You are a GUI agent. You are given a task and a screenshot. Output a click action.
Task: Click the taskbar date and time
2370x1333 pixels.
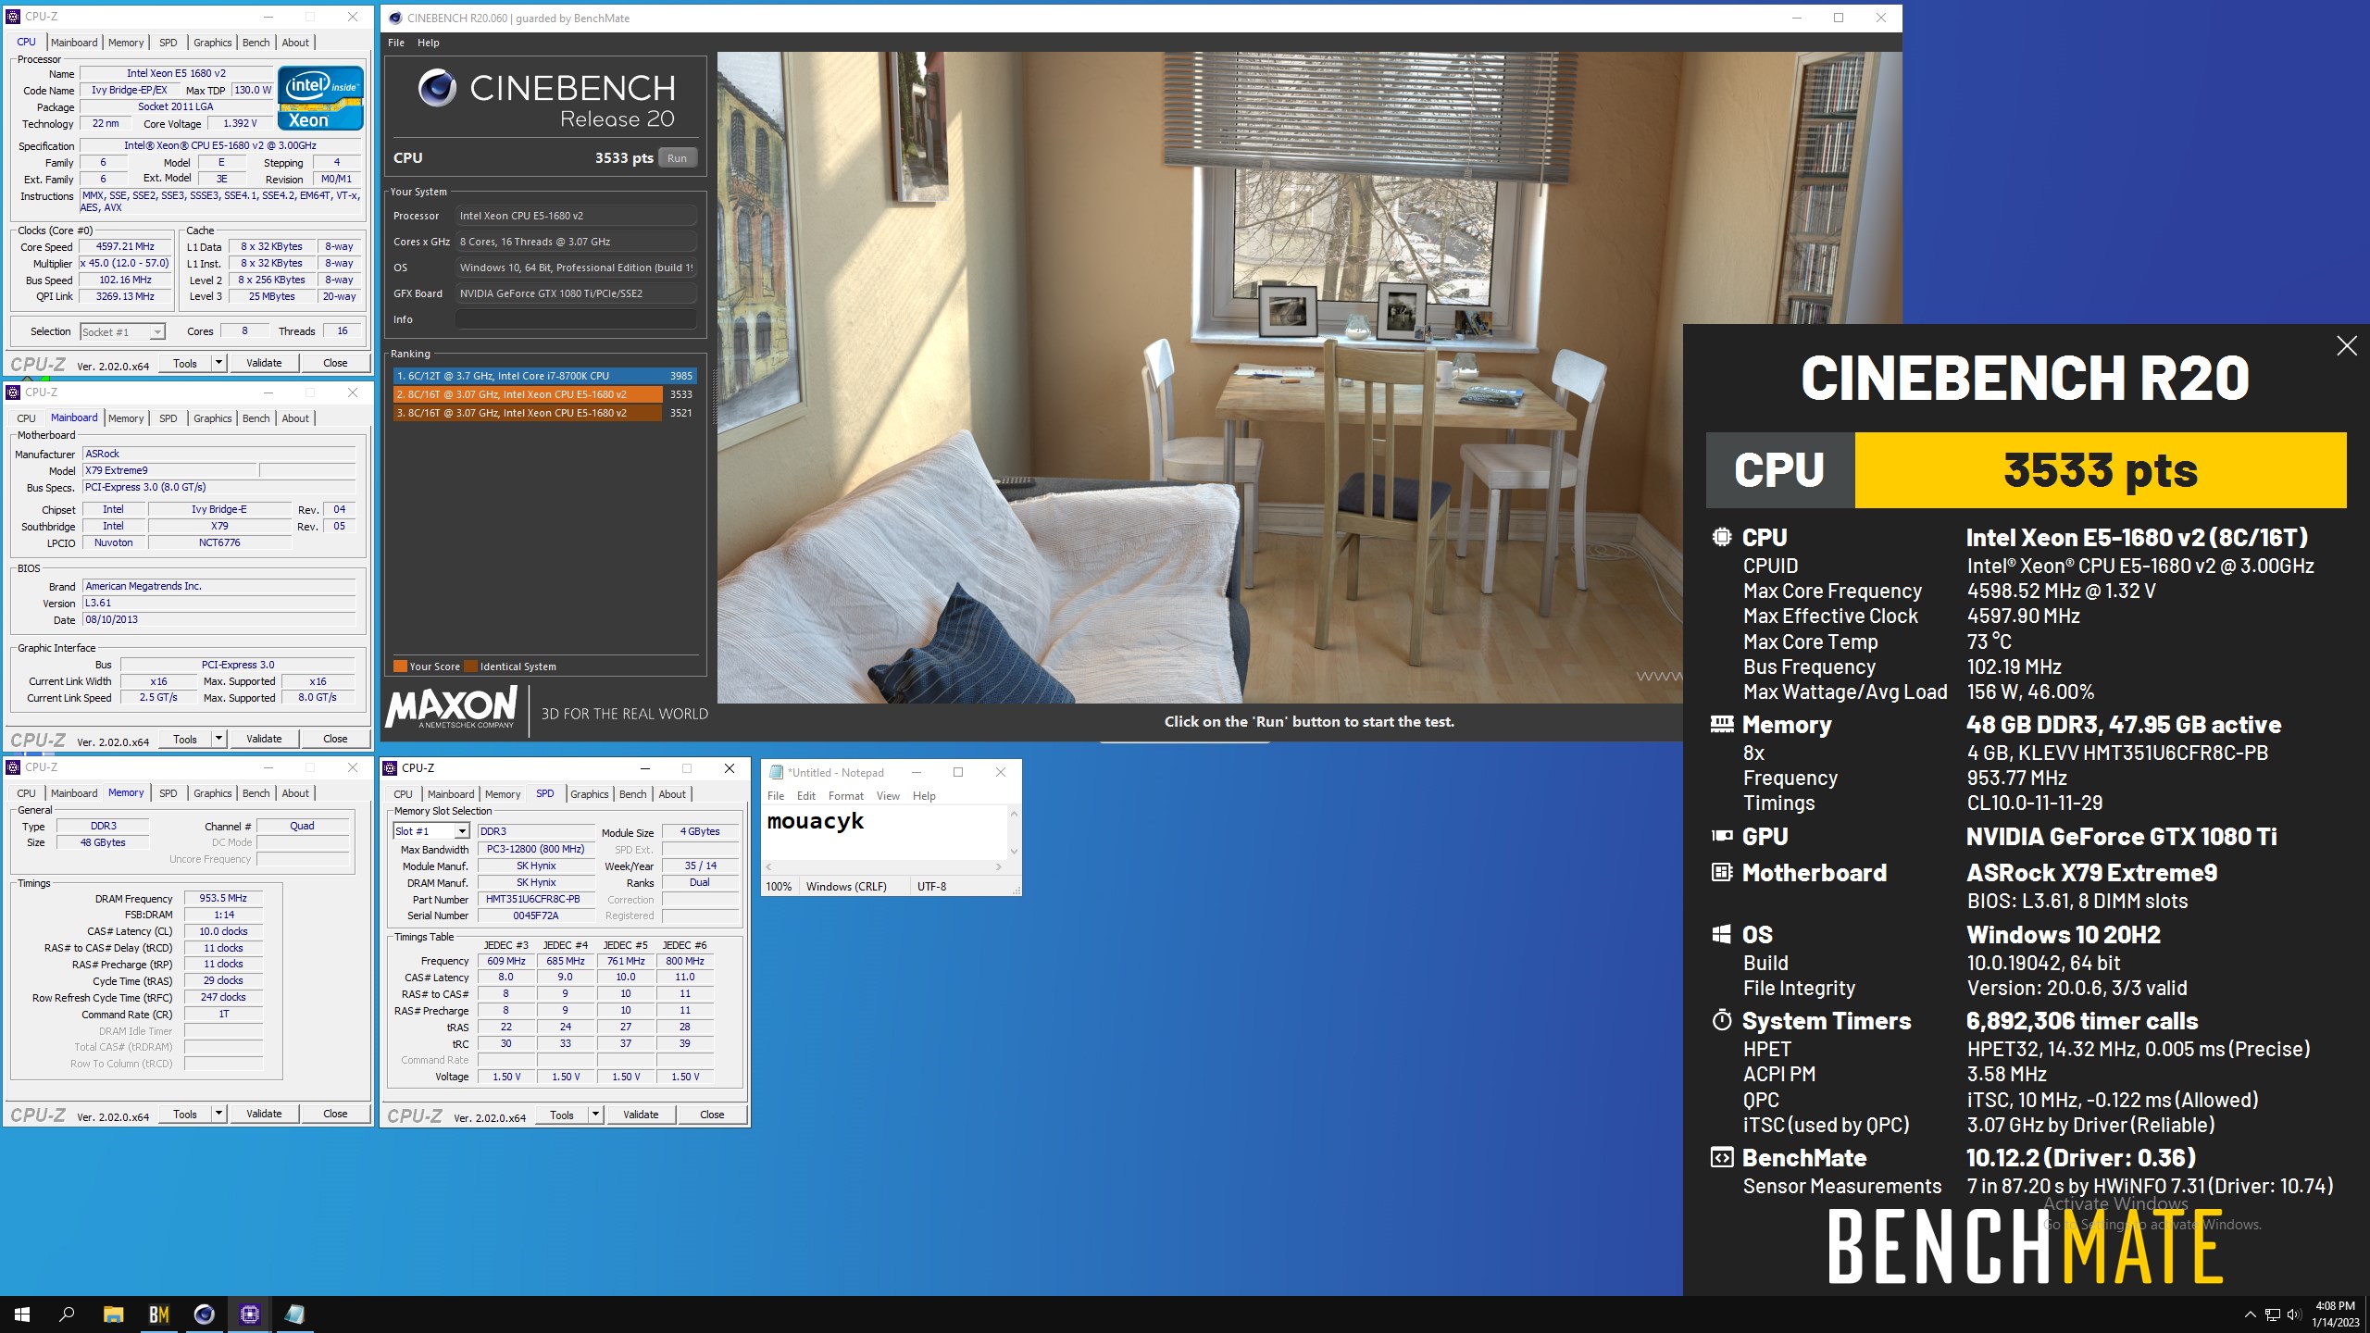pos(2335,1314)
